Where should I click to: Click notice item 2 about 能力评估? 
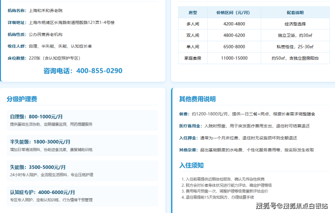227,185
